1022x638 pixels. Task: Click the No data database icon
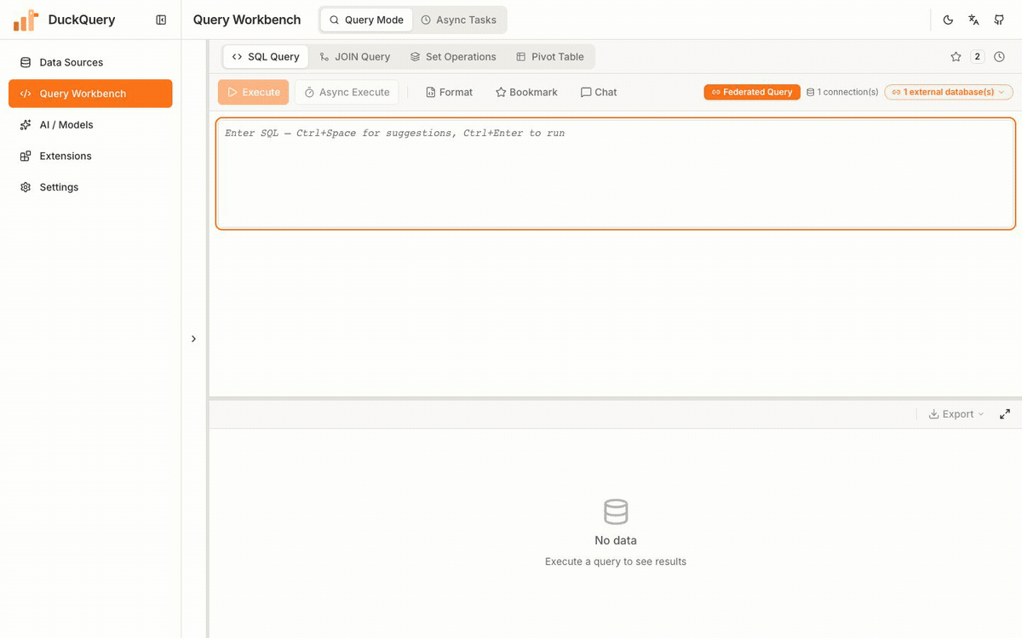616,512
